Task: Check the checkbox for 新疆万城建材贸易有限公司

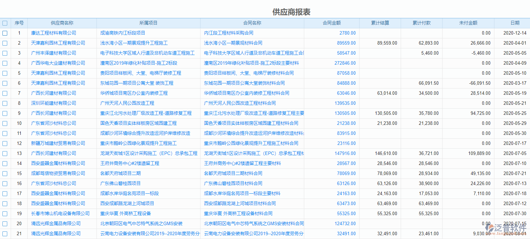Action: tap(5, 143)
